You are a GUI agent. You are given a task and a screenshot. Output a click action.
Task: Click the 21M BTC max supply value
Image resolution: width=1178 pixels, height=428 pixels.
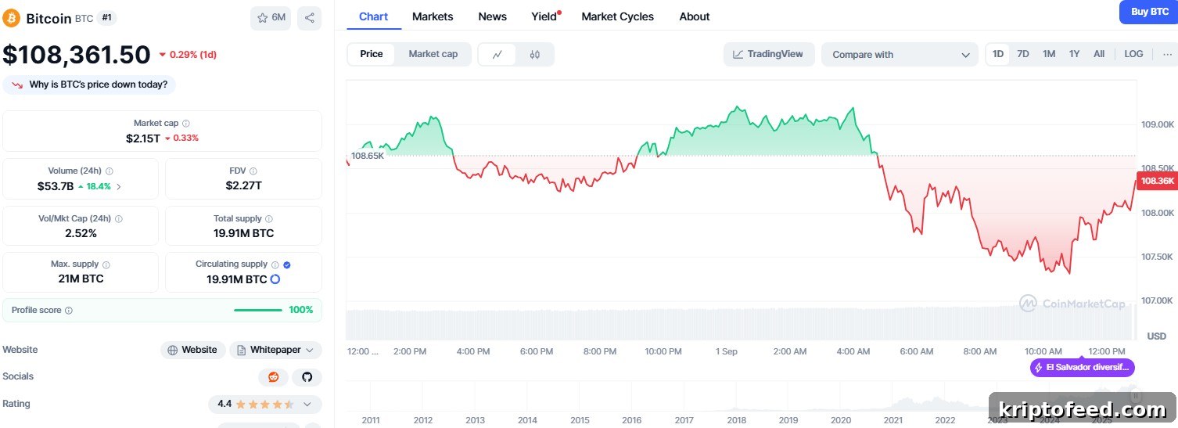coord(81,279)
